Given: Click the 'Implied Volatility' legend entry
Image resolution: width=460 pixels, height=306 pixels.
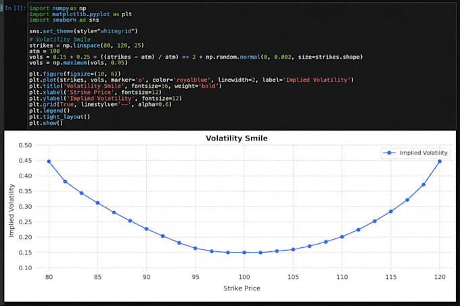Looking at the screenshot, I should tap(423, 153).
